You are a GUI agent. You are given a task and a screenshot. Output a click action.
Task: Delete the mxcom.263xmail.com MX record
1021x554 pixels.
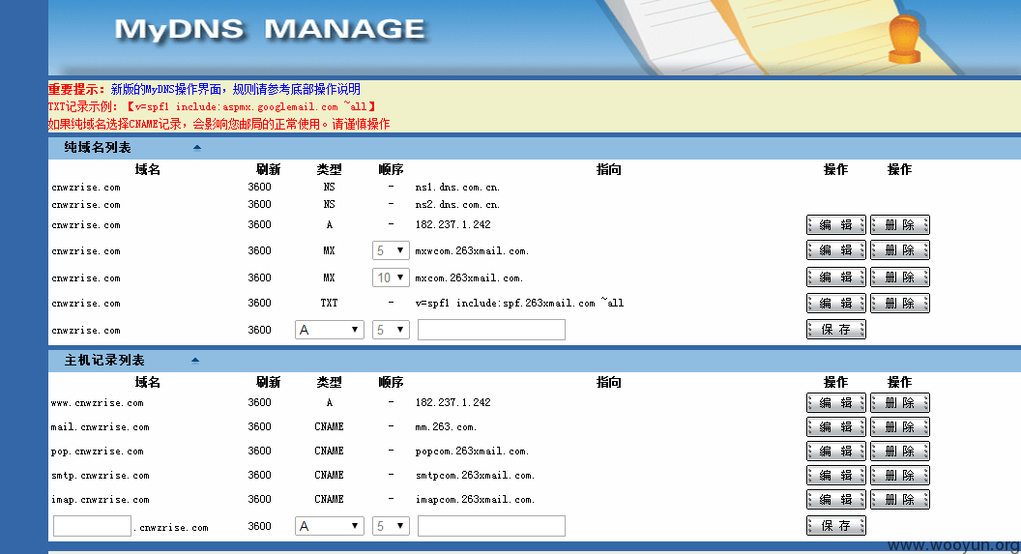pyautogui.click(x=900, y=277)
